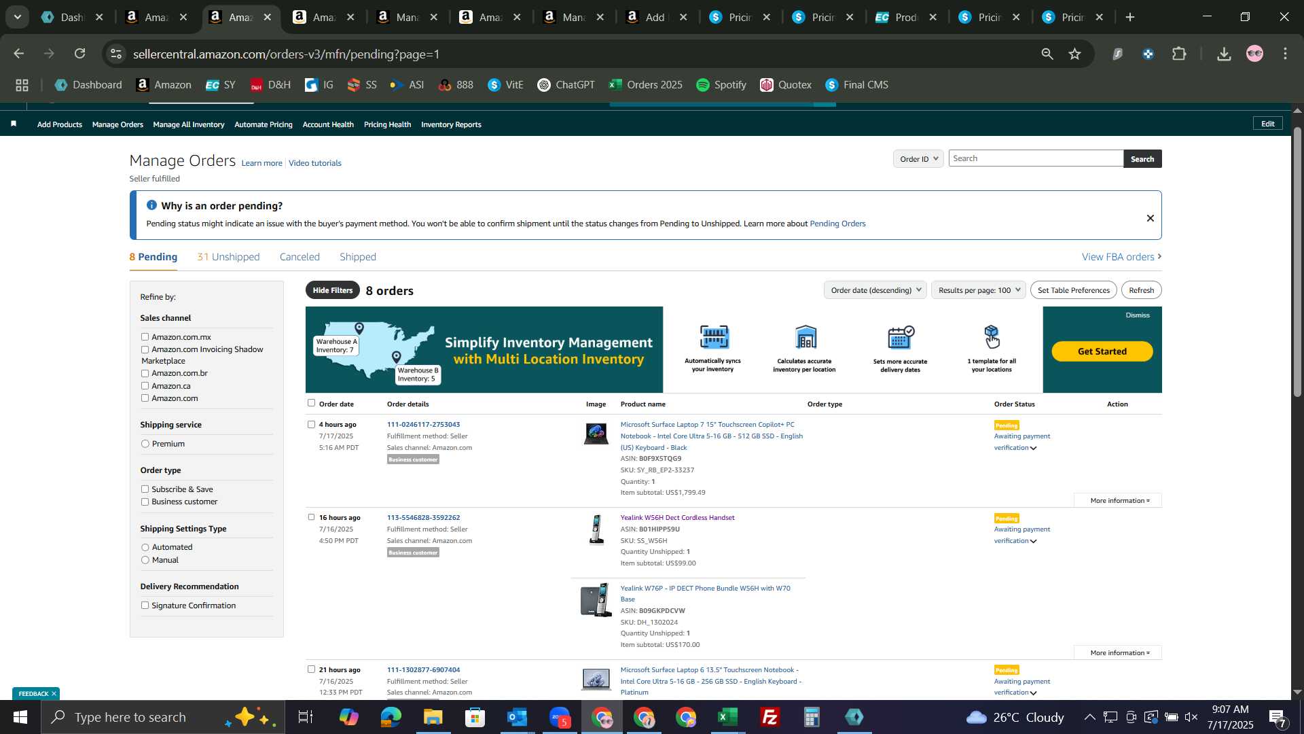
Task: Open Set Table Preferences
Action: (x=1073, y=290)
